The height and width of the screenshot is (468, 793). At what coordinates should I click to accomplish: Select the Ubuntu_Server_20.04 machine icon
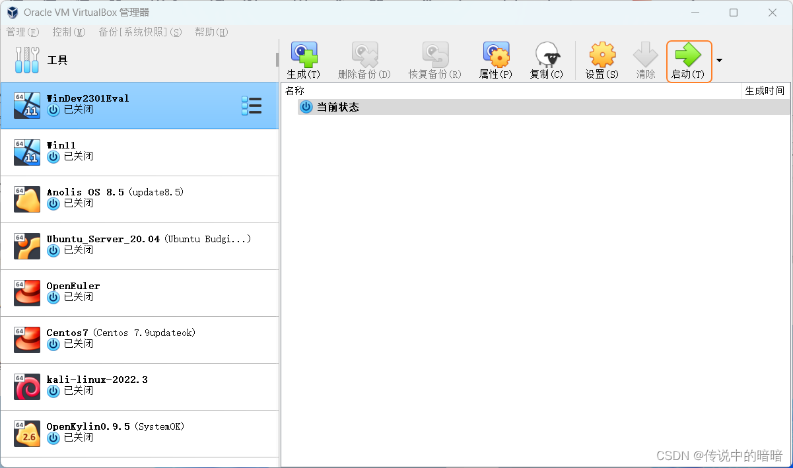tap(27, 246)
